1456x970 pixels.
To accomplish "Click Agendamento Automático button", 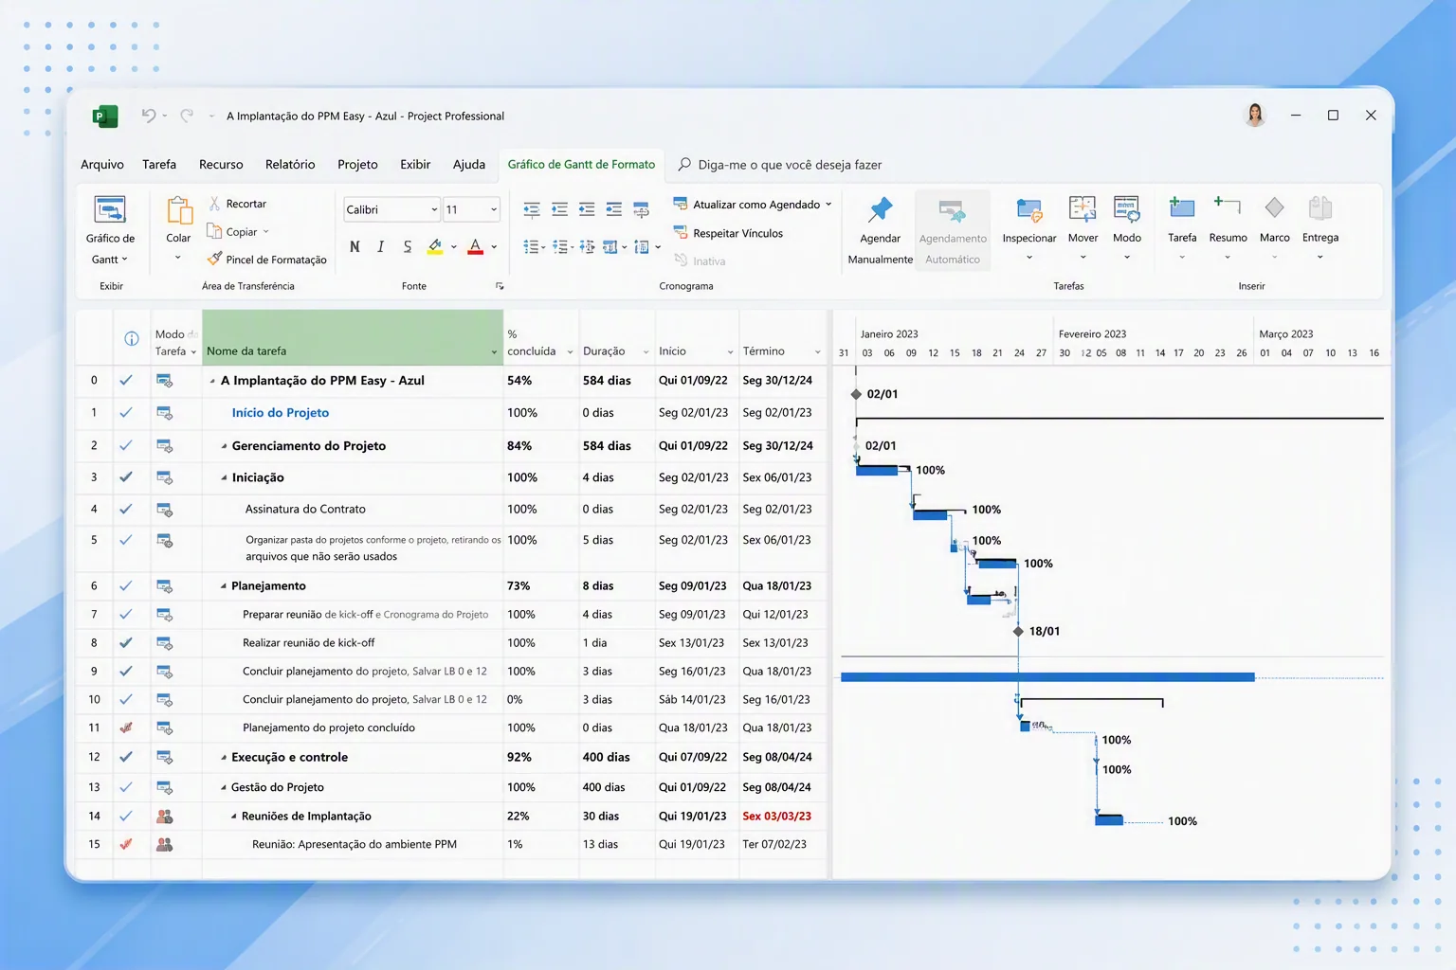I will [953, 231].
